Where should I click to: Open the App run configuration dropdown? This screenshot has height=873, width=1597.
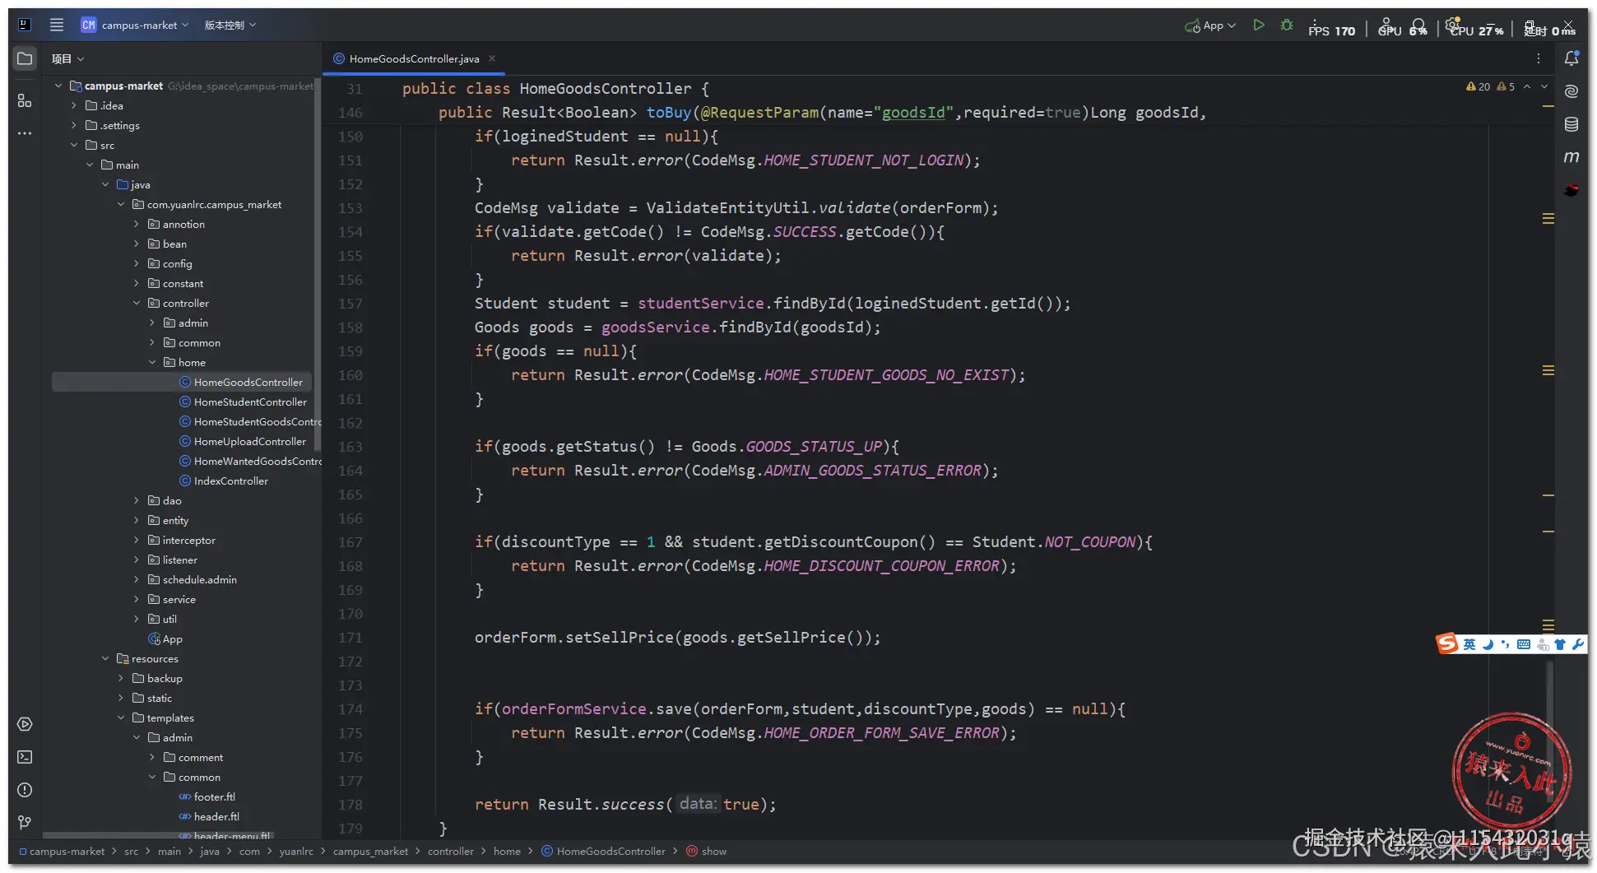point(1210,26)
